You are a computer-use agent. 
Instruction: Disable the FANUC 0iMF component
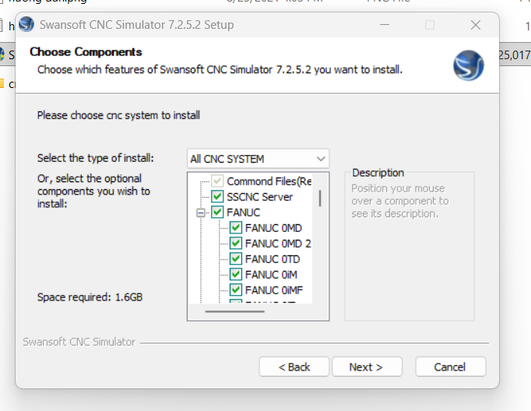click(x=236, y=290)
